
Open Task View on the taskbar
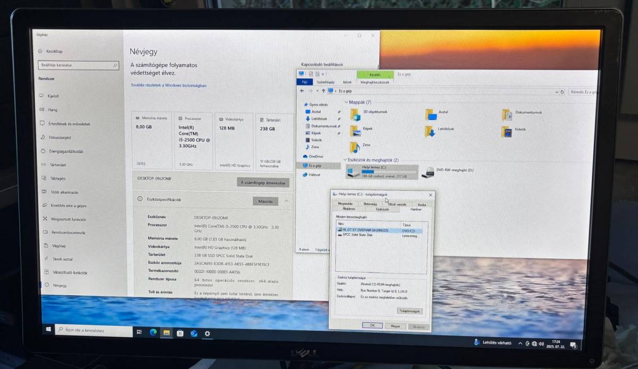[139, 332]
